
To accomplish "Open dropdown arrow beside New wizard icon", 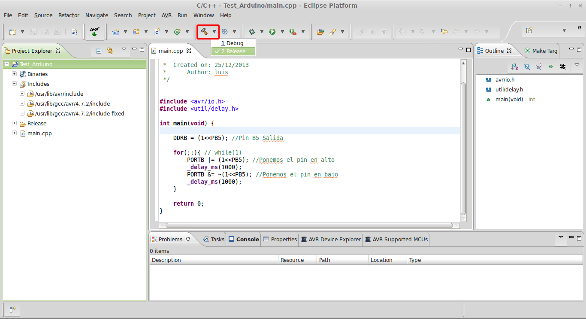I will (22, 32).
